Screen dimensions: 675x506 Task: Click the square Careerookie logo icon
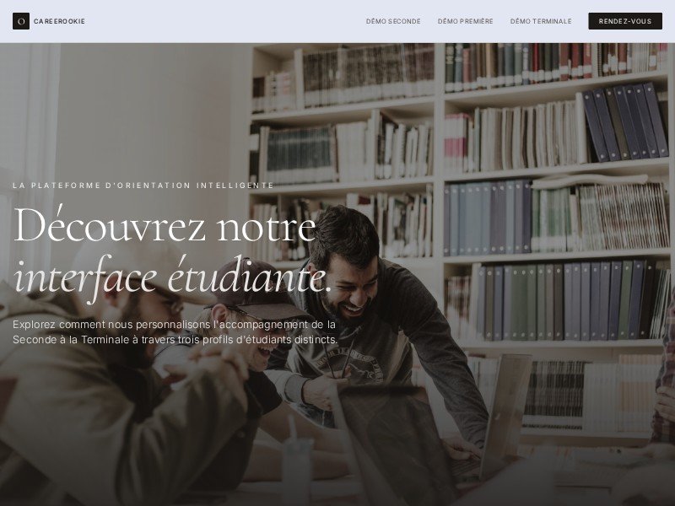point(20,21)
